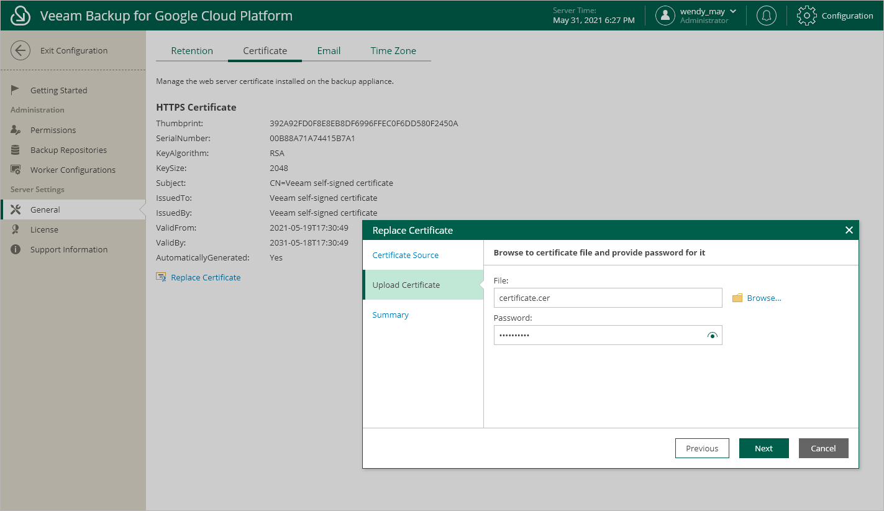The width and height of the screenshot is (884, 511).
Task: Expand the wendy_may user dropdown arrow
Action: pyautogui.click(x=733, y=11)
